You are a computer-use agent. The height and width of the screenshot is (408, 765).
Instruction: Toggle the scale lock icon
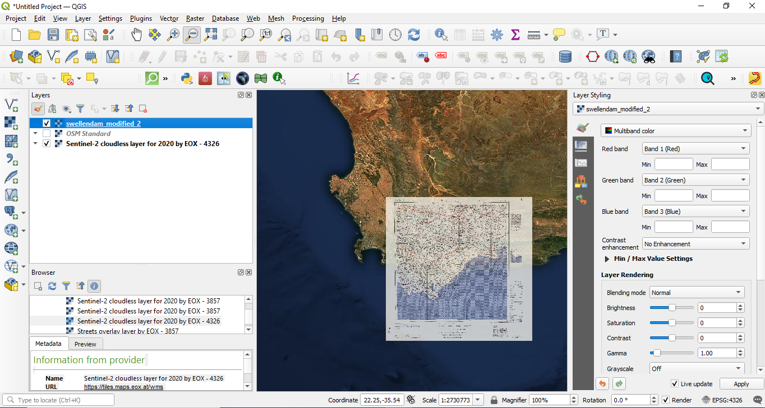(494, 400)
